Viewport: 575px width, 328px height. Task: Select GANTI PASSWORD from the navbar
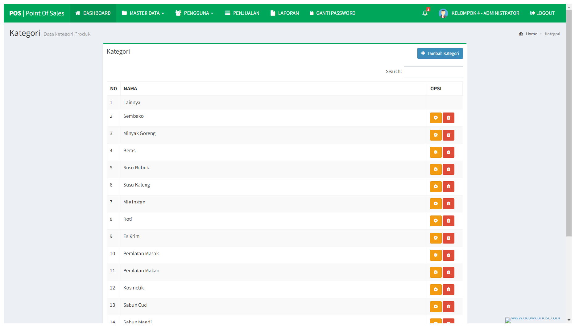point(333,13)
